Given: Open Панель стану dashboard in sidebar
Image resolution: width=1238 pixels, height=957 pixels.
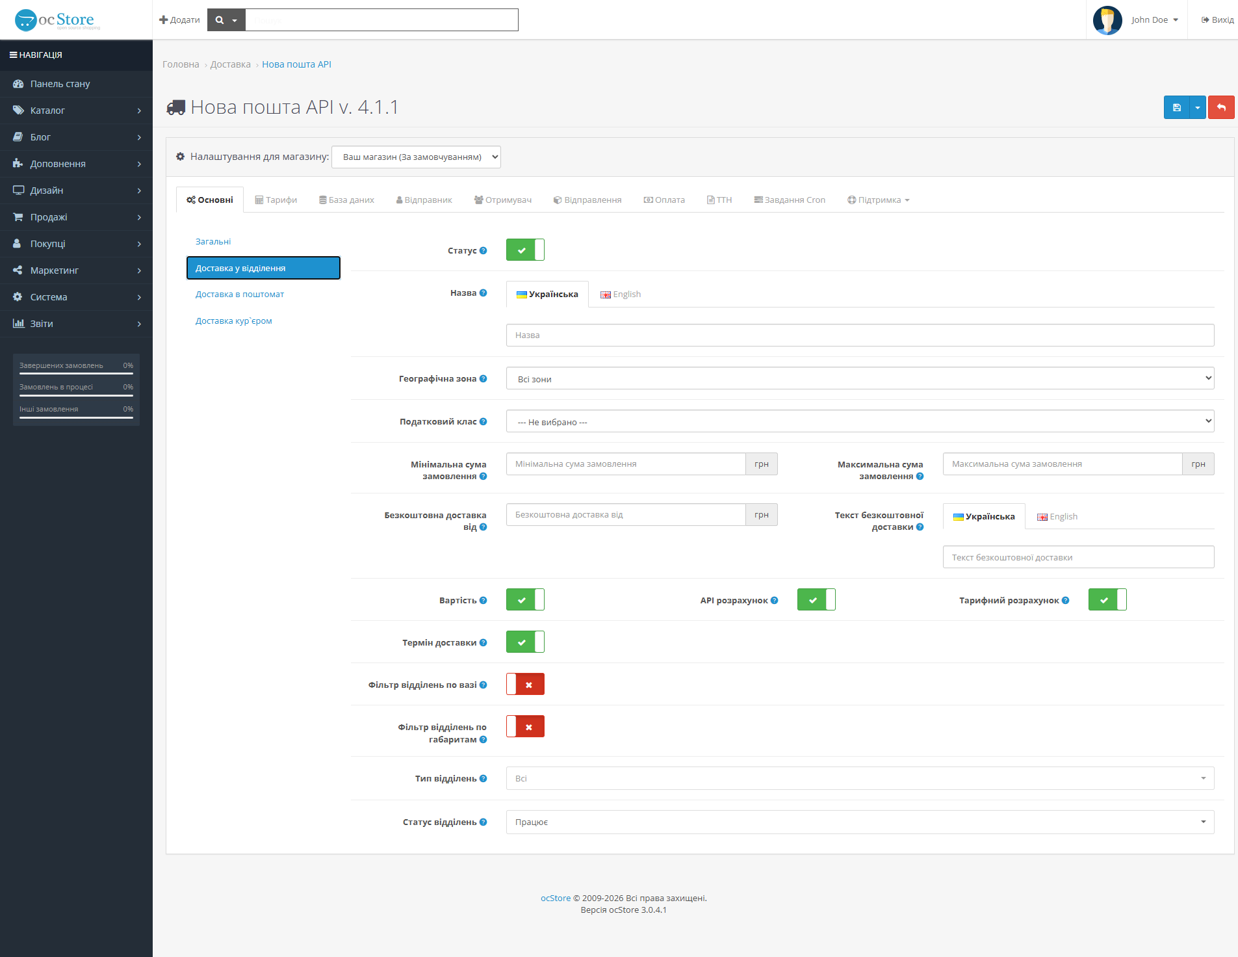Looking at the screenshot, I should (x=76, y=84).
